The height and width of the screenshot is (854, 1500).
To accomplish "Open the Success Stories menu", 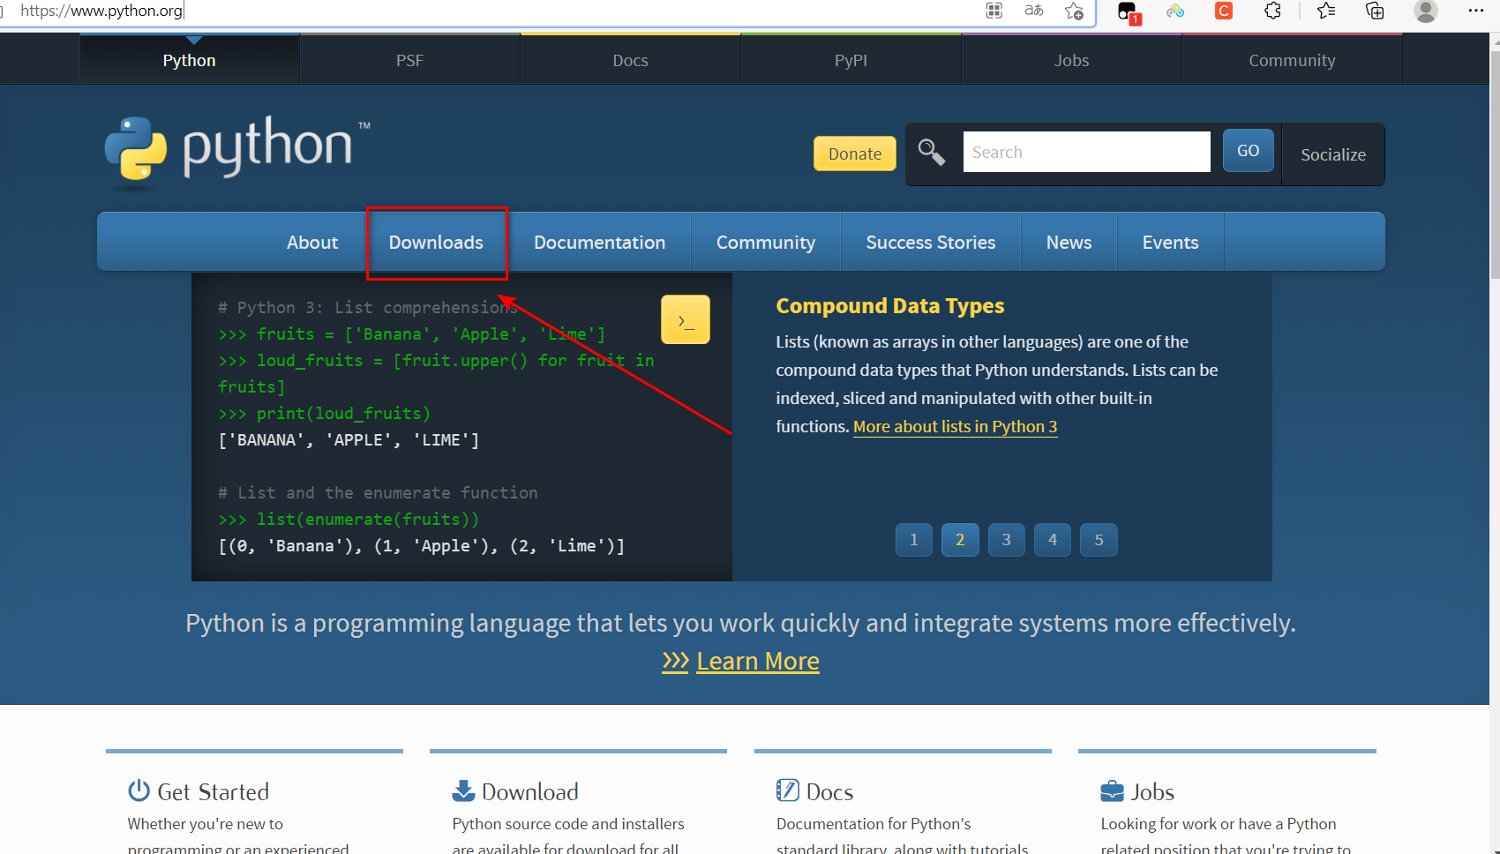I will click(931, 242).
